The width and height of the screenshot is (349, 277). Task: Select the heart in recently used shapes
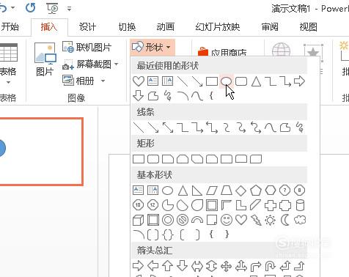pyautogui.click(x=139, y=81)
